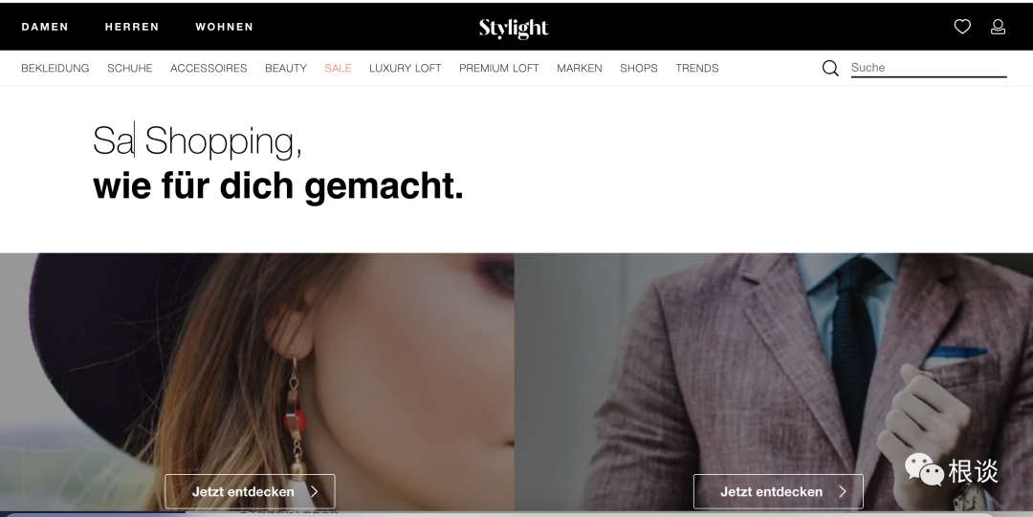Switch to the WOHNEN section
The width and height of the screenshot is (1033, 517).
pyautogui.click(x=224, y=27)
